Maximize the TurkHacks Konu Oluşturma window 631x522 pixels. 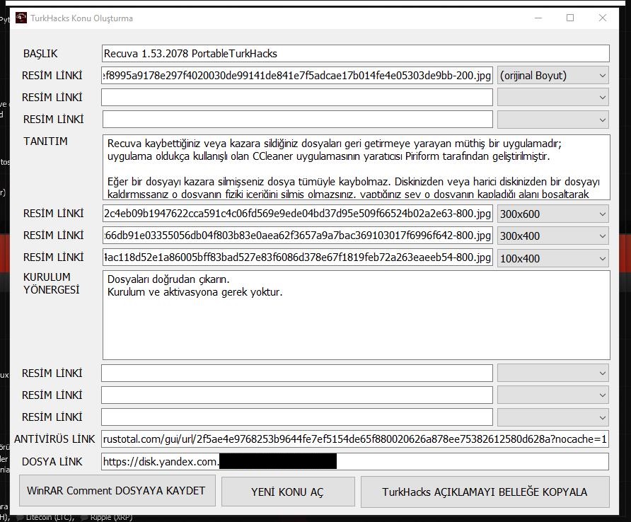coord(570,18)
